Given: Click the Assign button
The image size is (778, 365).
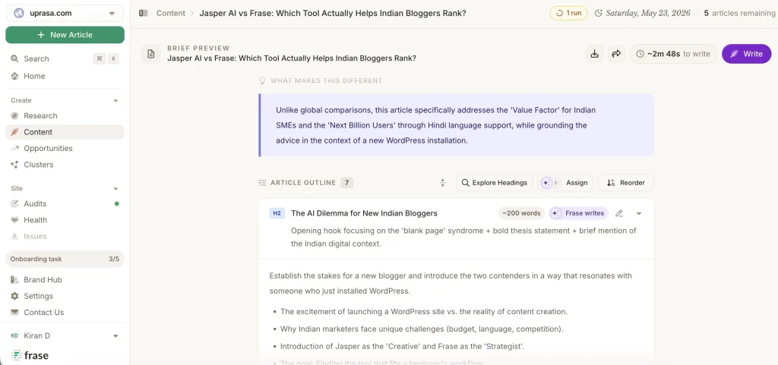Looking at the screenshot, I should point(565,183).
